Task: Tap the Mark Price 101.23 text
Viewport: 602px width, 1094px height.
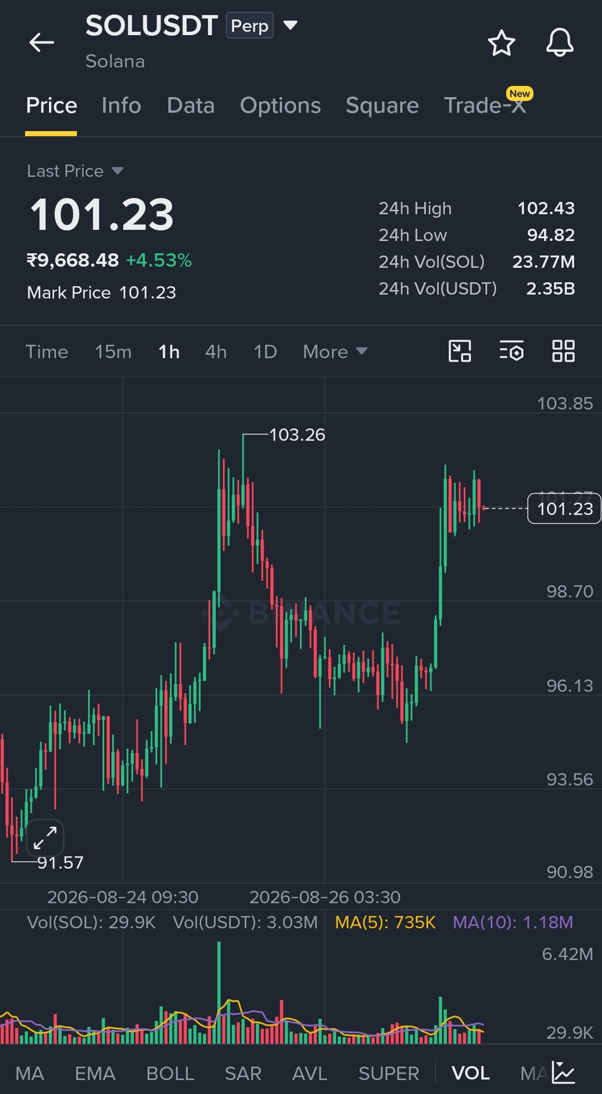Action: point(101,292)
